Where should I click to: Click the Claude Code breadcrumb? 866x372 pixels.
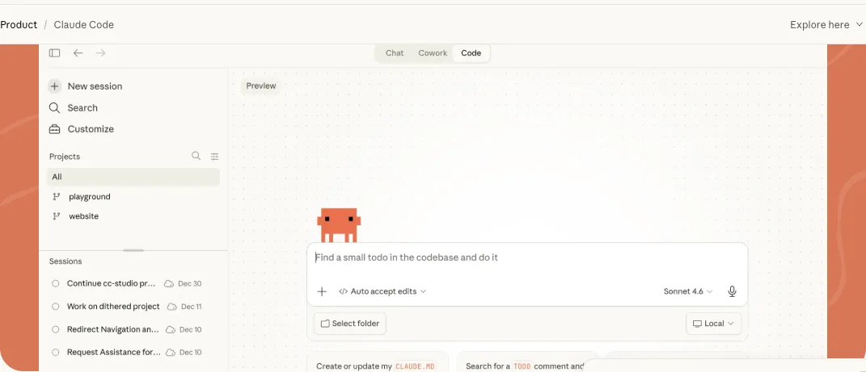(x=84, y=25)
